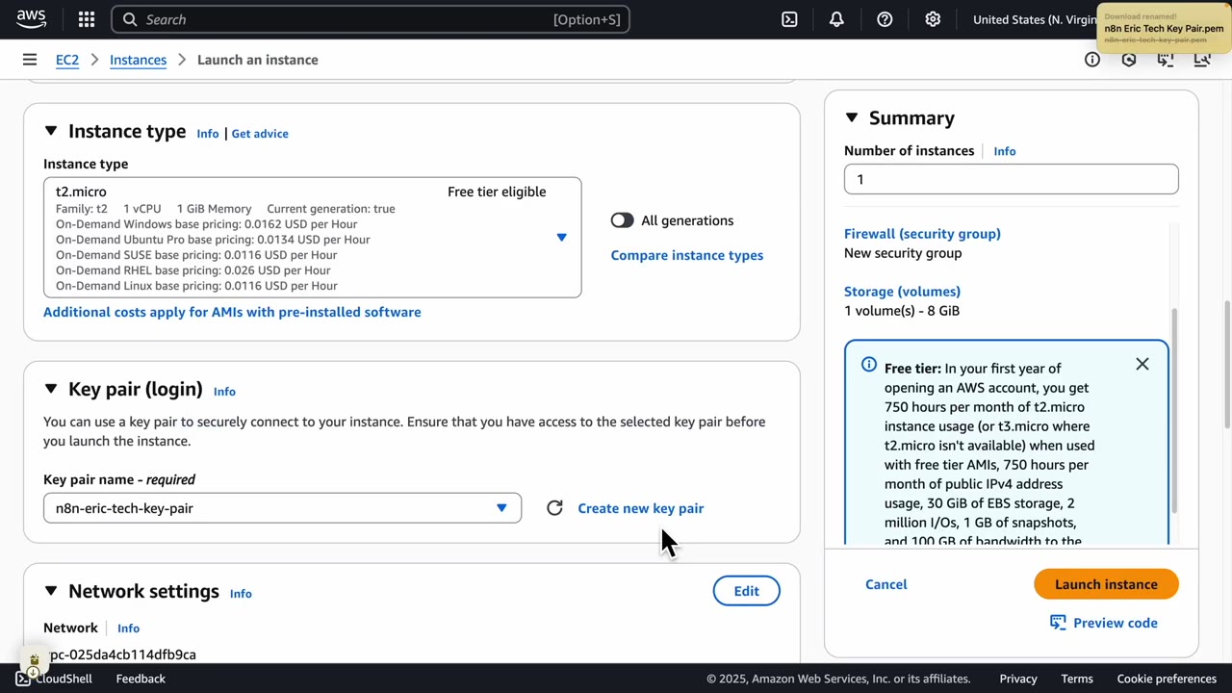This screenshot has width=1232, height=693.
Task: Collapse the Summary panel
Action: pos(852,117)
